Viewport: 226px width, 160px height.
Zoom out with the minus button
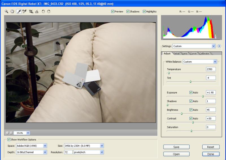[x=7, y=133]
